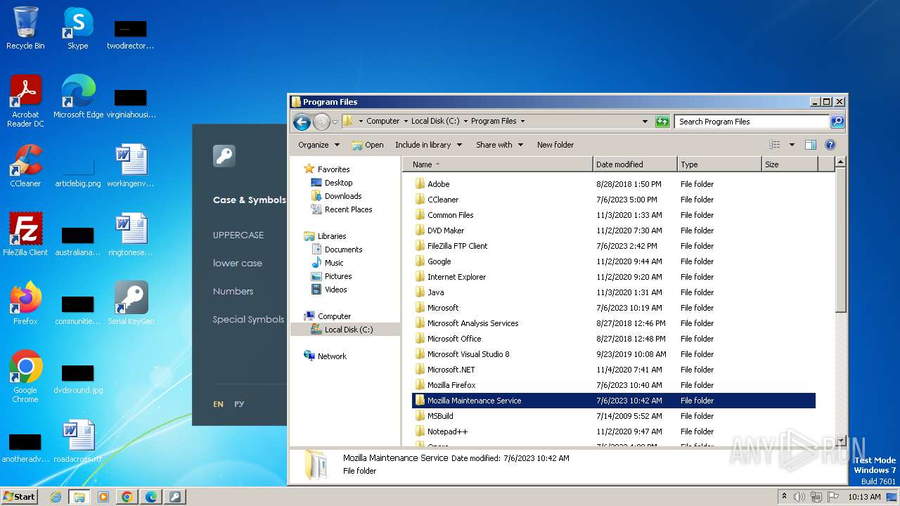Click the Windows Explorer taskbar button
Viewport: 900px width, 506px height.
tap(79, 497)
